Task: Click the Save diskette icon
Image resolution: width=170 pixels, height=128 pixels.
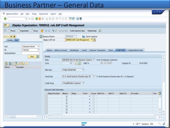Action: (x=33, y=19)
